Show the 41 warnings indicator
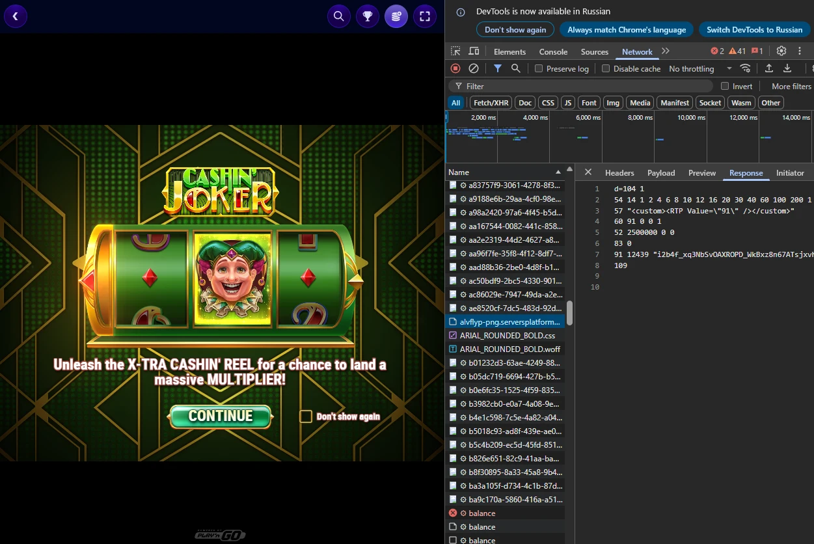Viewport: 814px width, 544px height. (x=737, y=51)
